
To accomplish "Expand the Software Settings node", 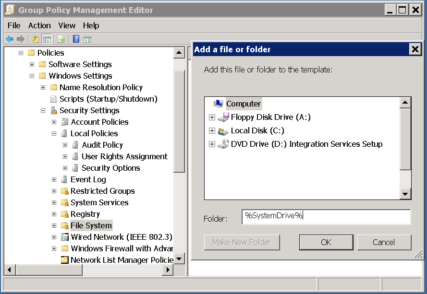I will (x=32, y=64).
